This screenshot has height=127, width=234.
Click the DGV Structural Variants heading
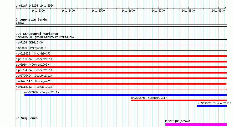pos(37,34)
